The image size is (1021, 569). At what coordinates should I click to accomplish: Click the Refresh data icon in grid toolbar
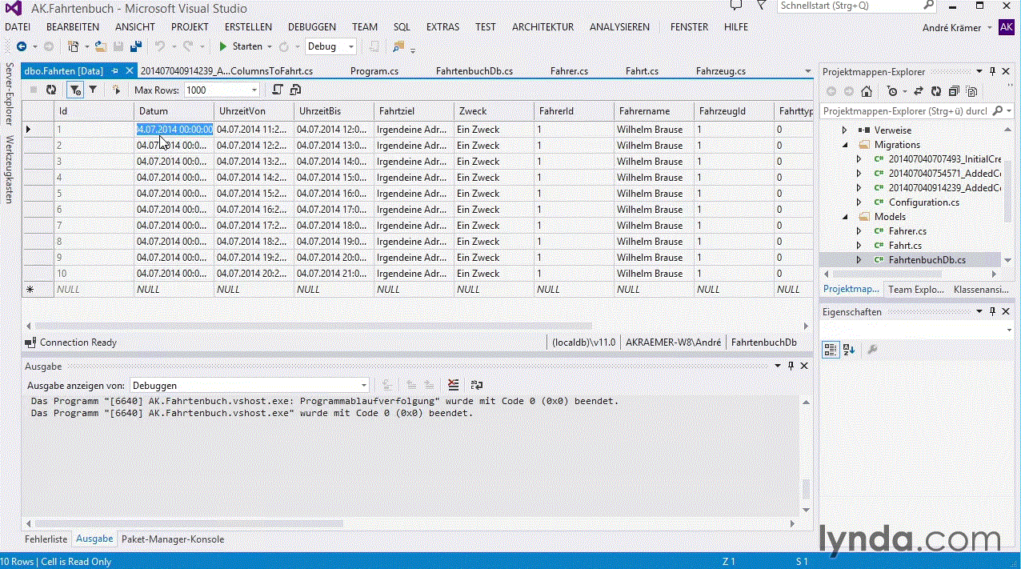[x=51, y=90]
